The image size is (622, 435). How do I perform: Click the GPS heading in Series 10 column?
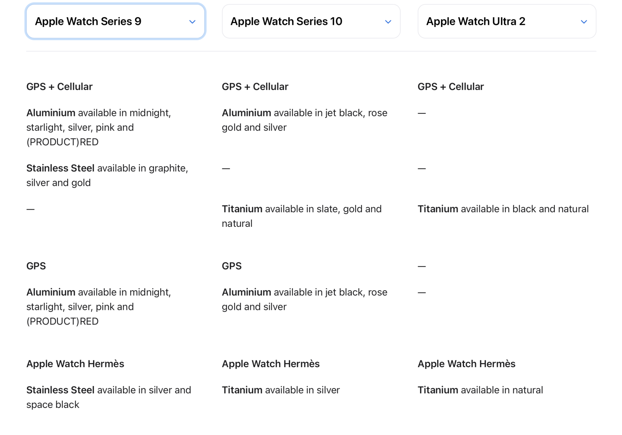(232, 266)
